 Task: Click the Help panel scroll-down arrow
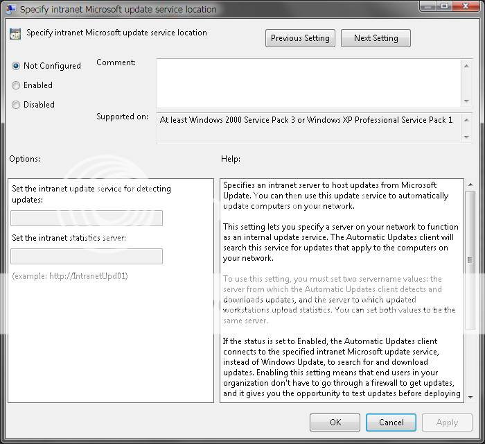(470, 397)
